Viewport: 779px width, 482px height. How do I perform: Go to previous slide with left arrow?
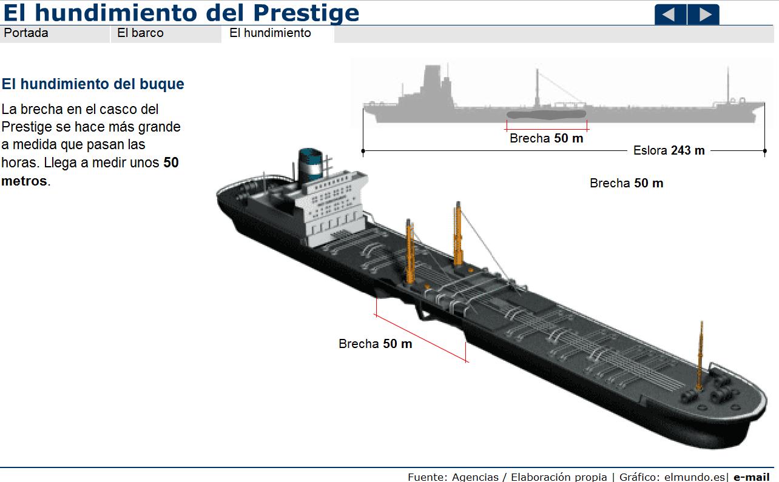tap(670, 14)
